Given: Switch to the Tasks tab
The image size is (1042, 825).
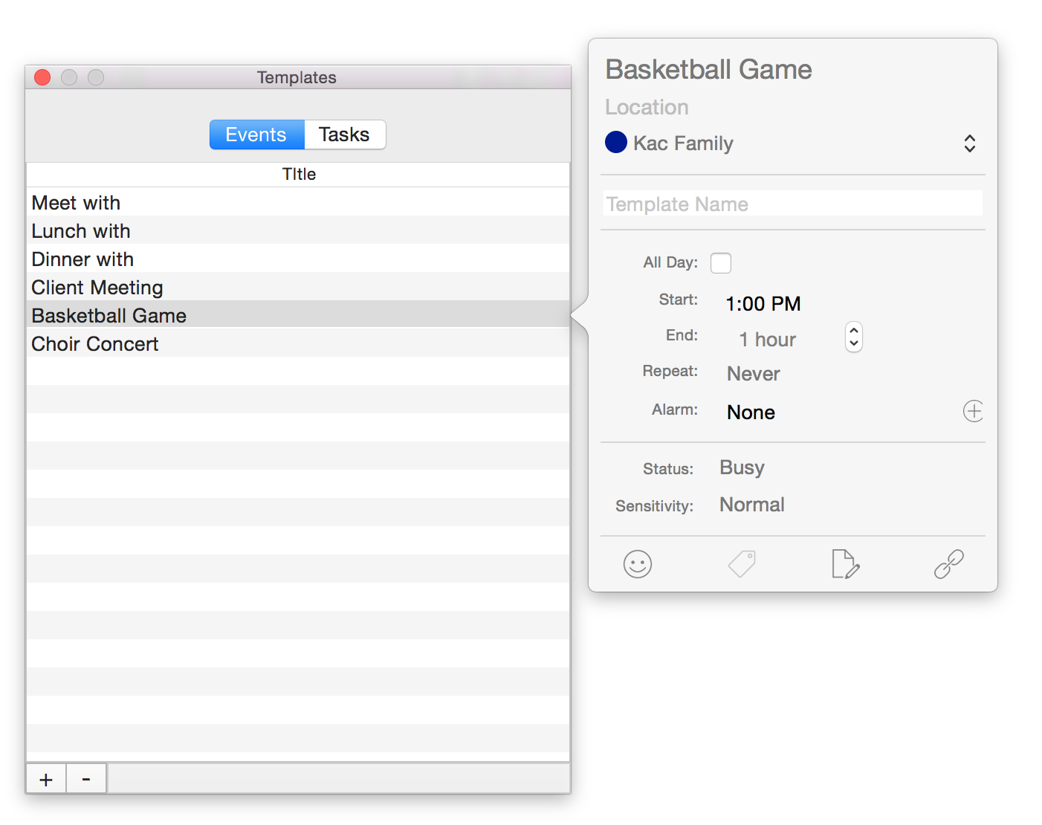Looking at the screenshot, I should pos(344,135).
